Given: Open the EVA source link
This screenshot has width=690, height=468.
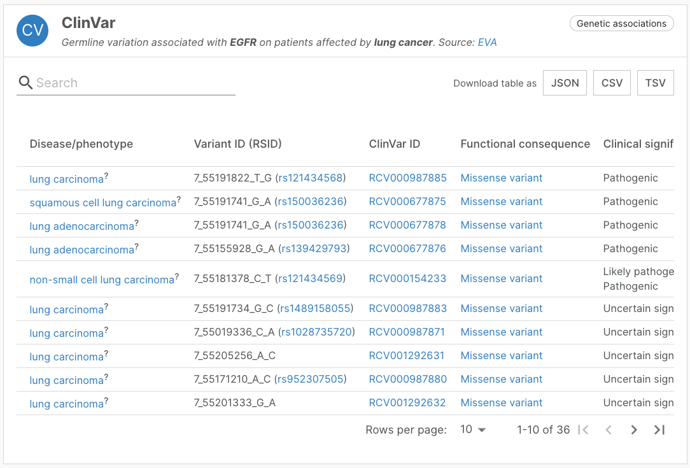Looking at the screenshot, I should (488, 42).
